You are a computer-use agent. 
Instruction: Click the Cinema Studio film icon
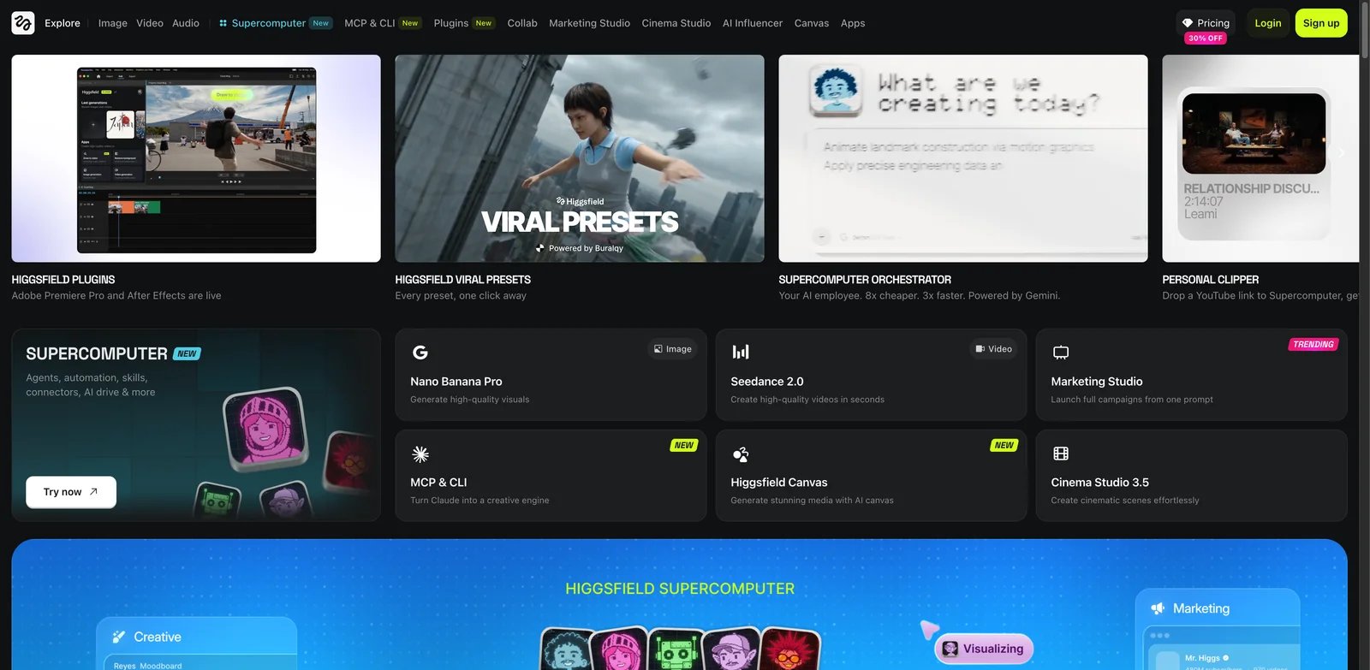pyautogui.click(x=1061, y=454)
